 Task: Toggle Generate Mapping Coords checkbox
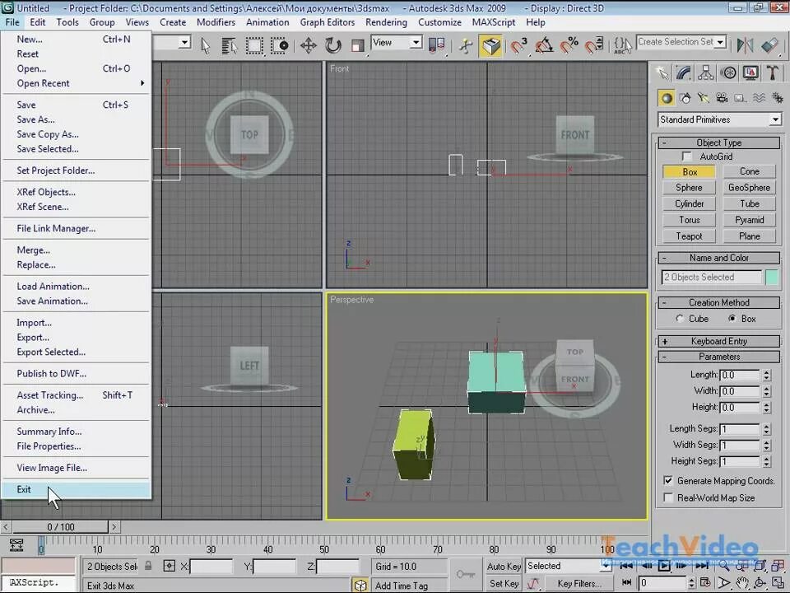click(x=668, y=480)
